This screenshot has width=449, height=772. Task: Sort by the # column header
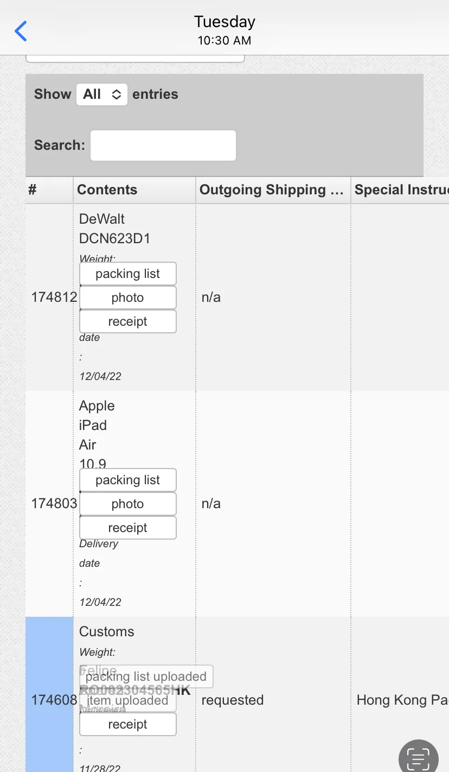[x=49, y=190]
